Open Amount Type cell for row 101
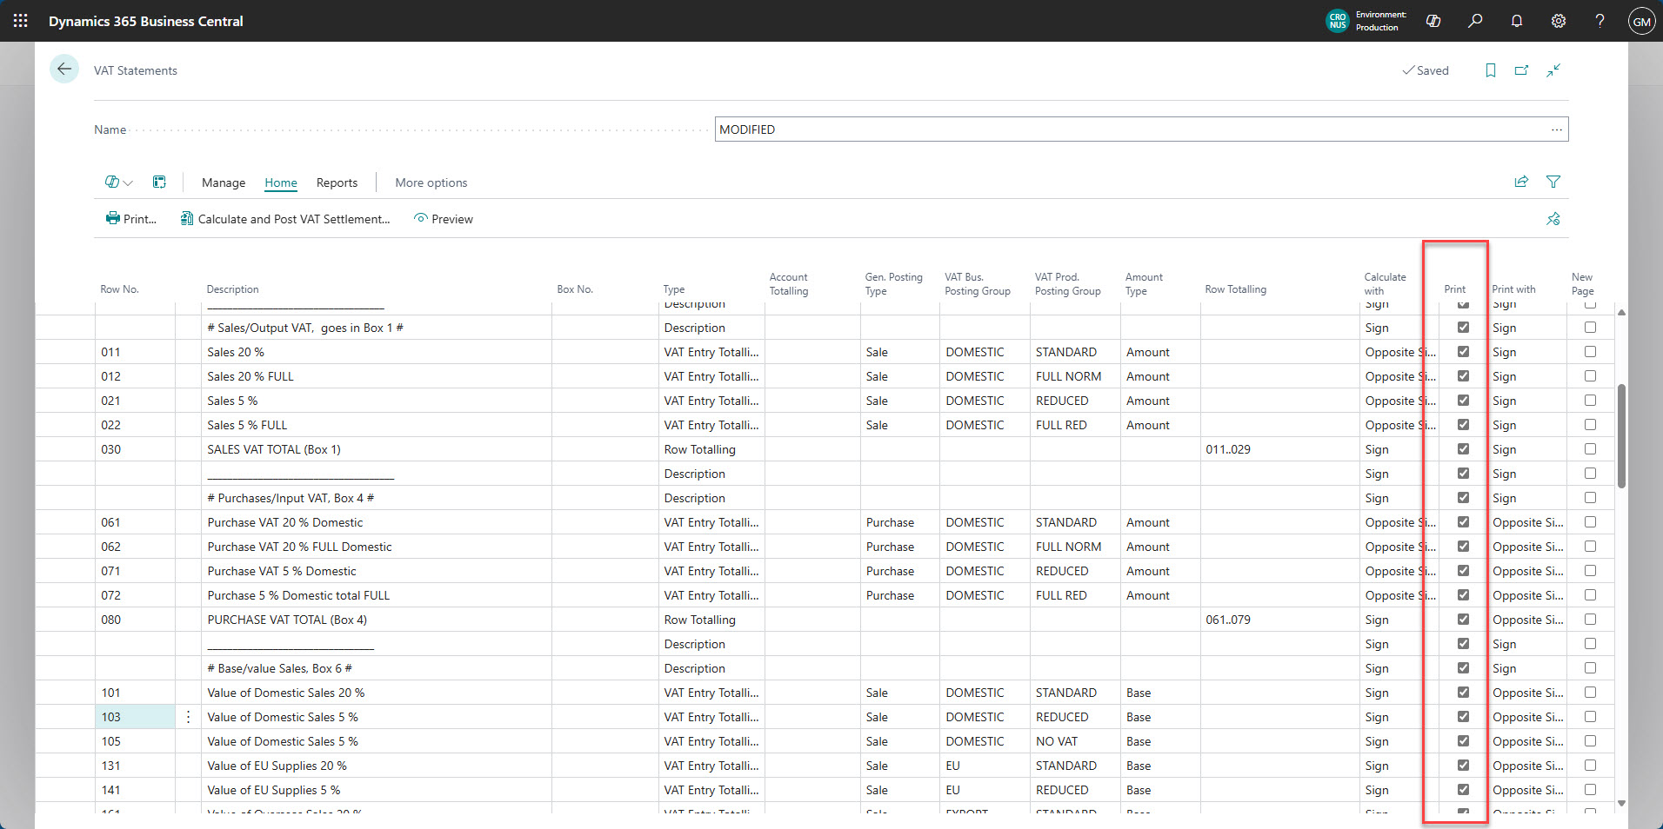 (x=1159, y=693)
